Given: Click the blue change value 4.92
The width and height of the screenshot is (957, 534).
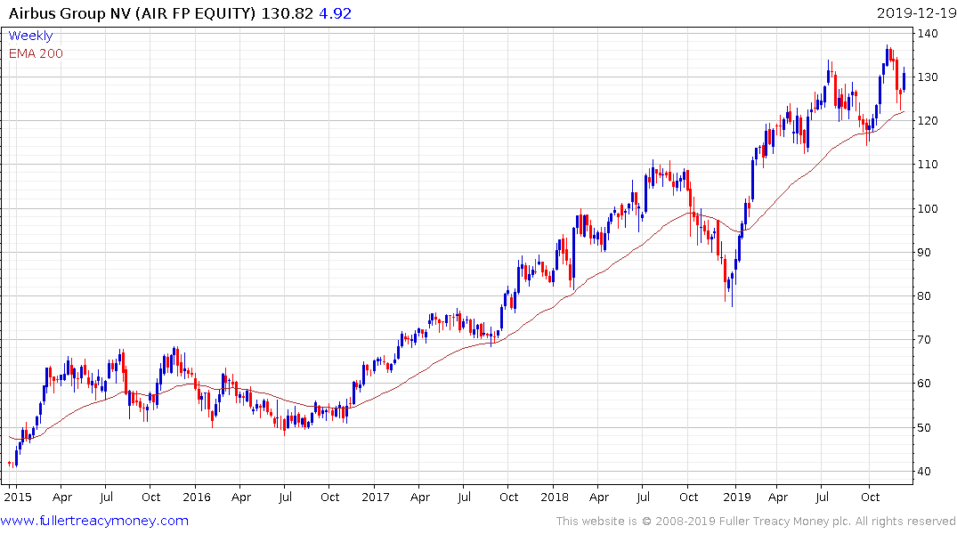Looking at the screenshot, I should point(335,13).
